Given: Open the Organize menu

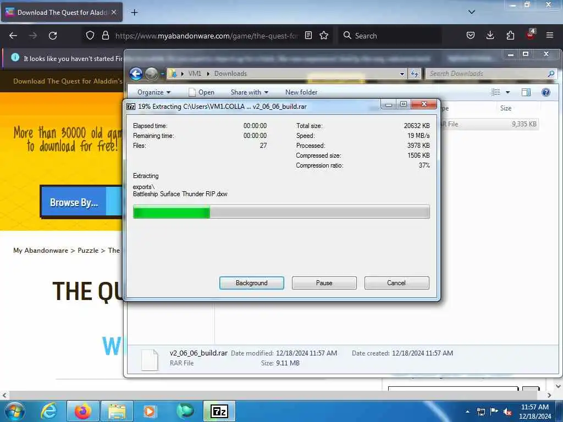Looking at the screenshot, I should (x=154, y=92).
